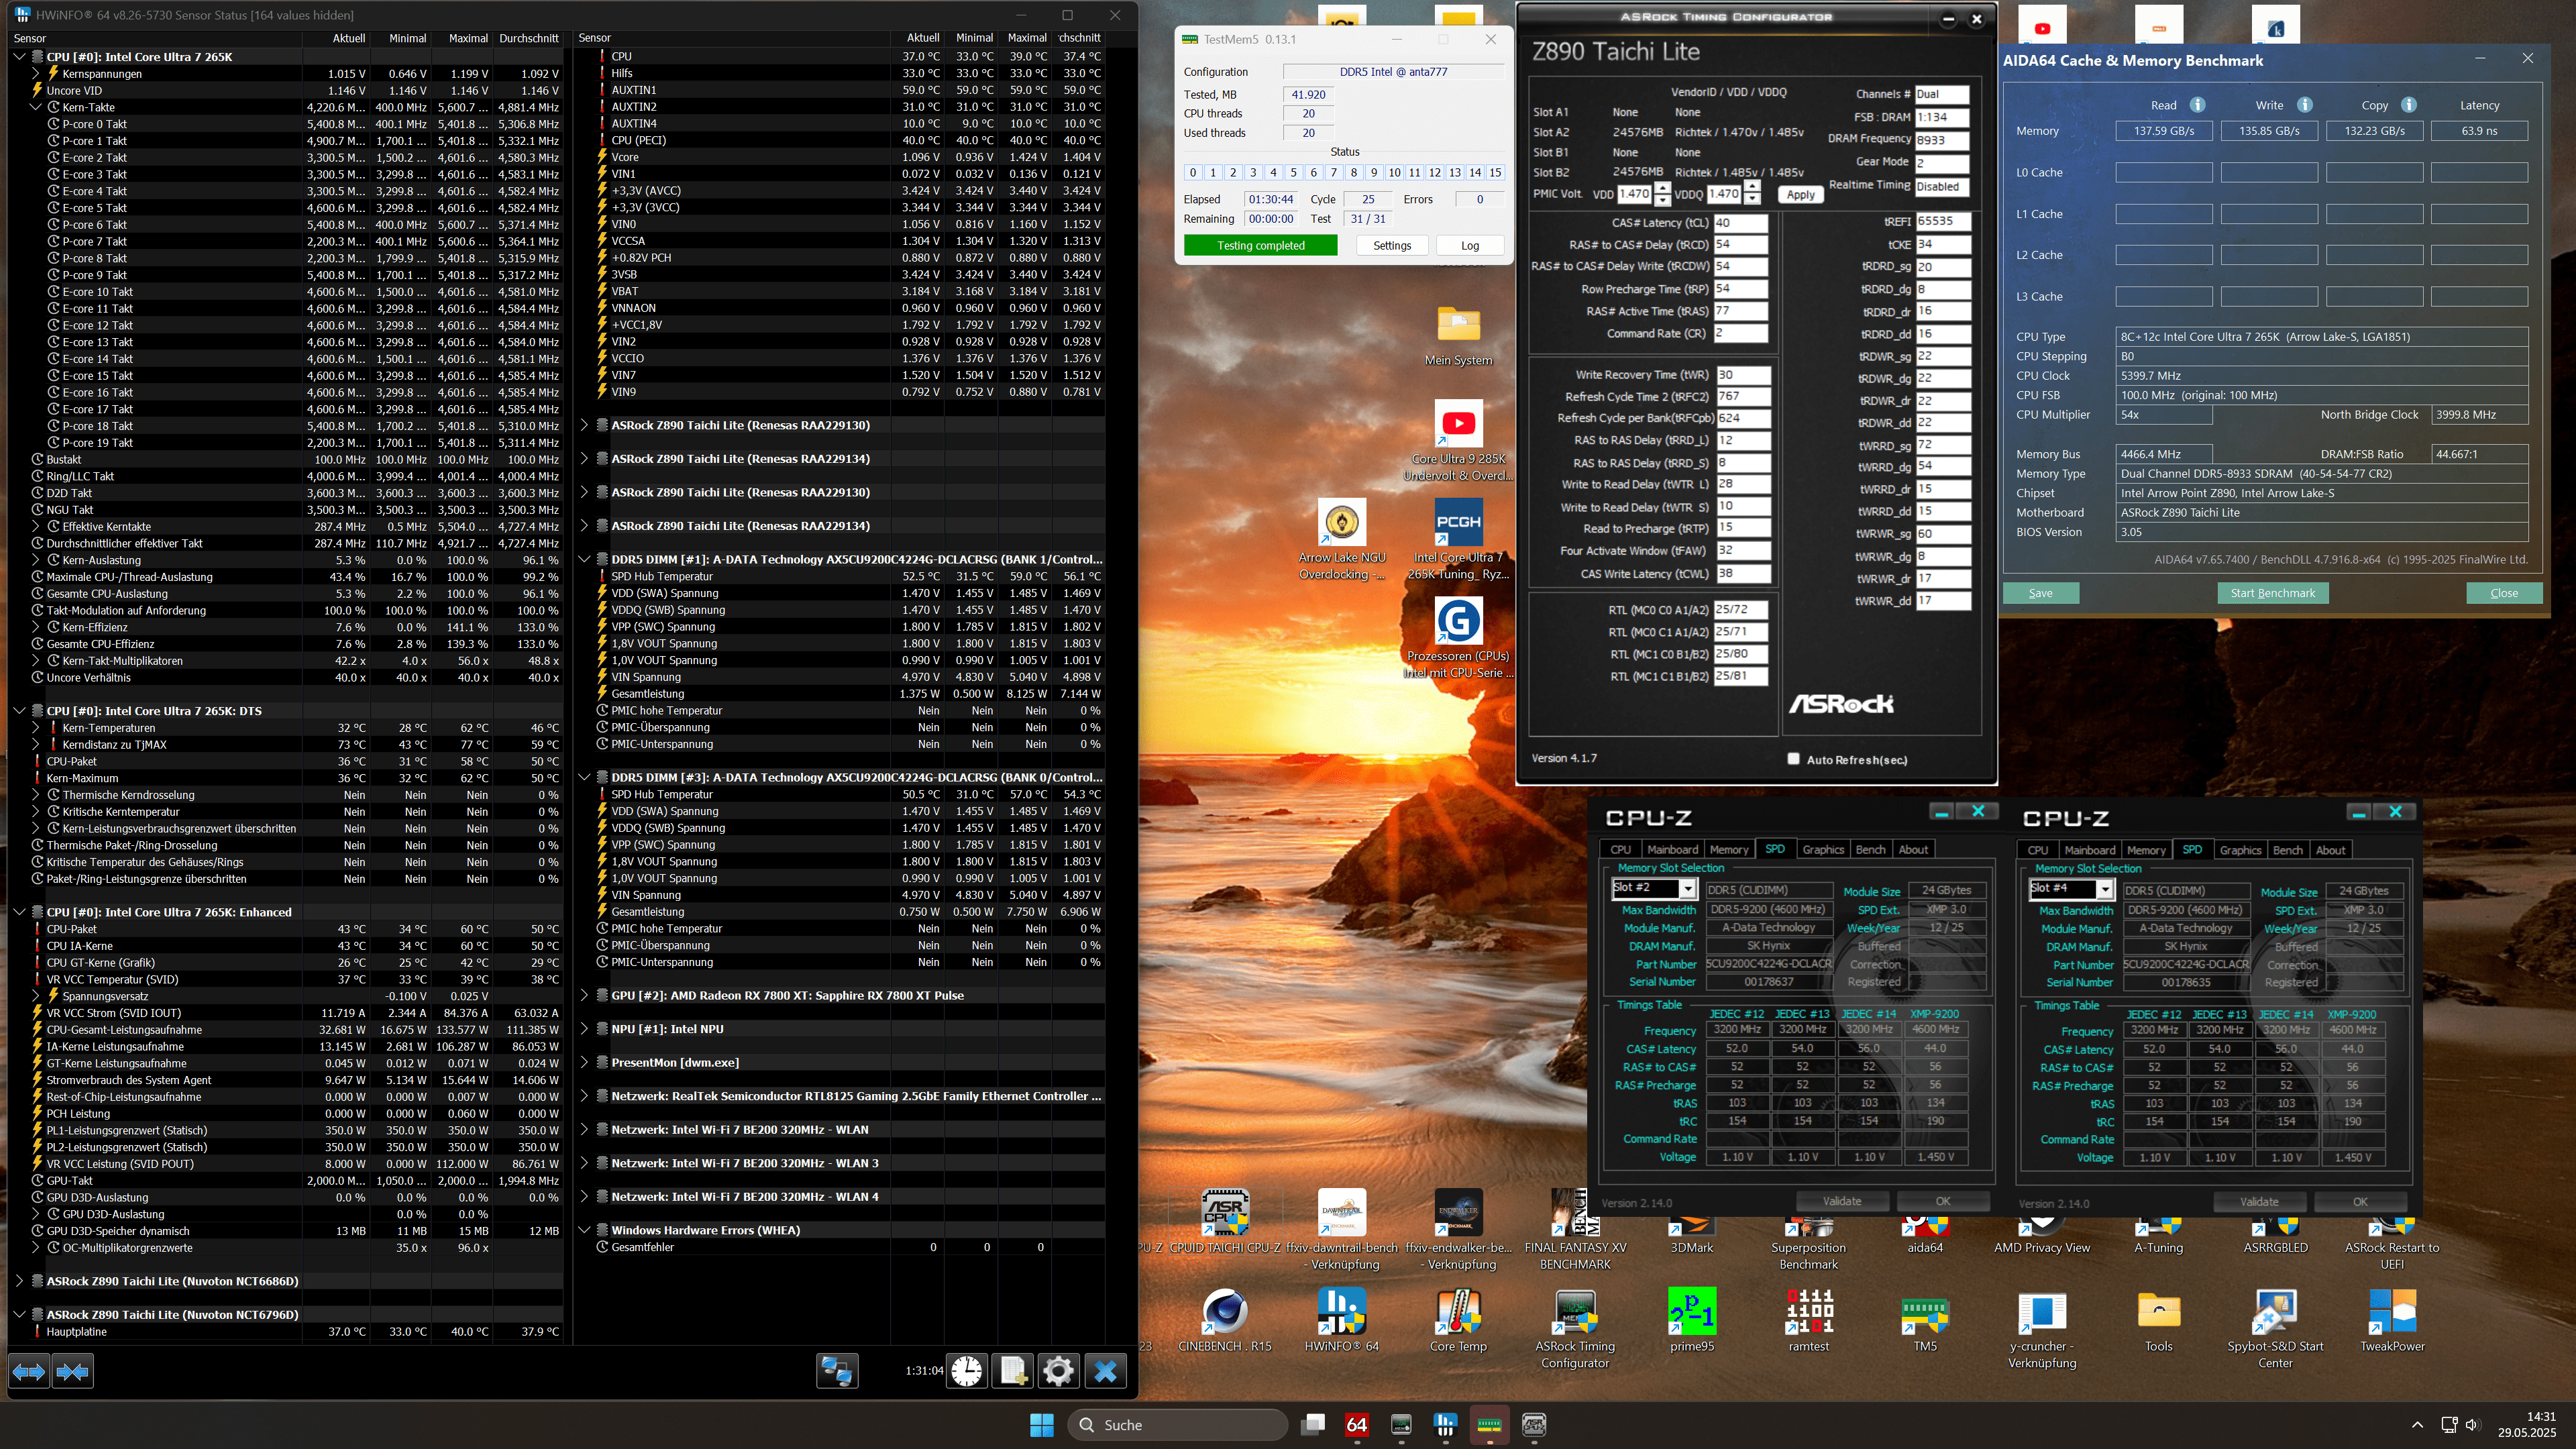Collapse Kern-Takte tree node

[x=36, y=107]
